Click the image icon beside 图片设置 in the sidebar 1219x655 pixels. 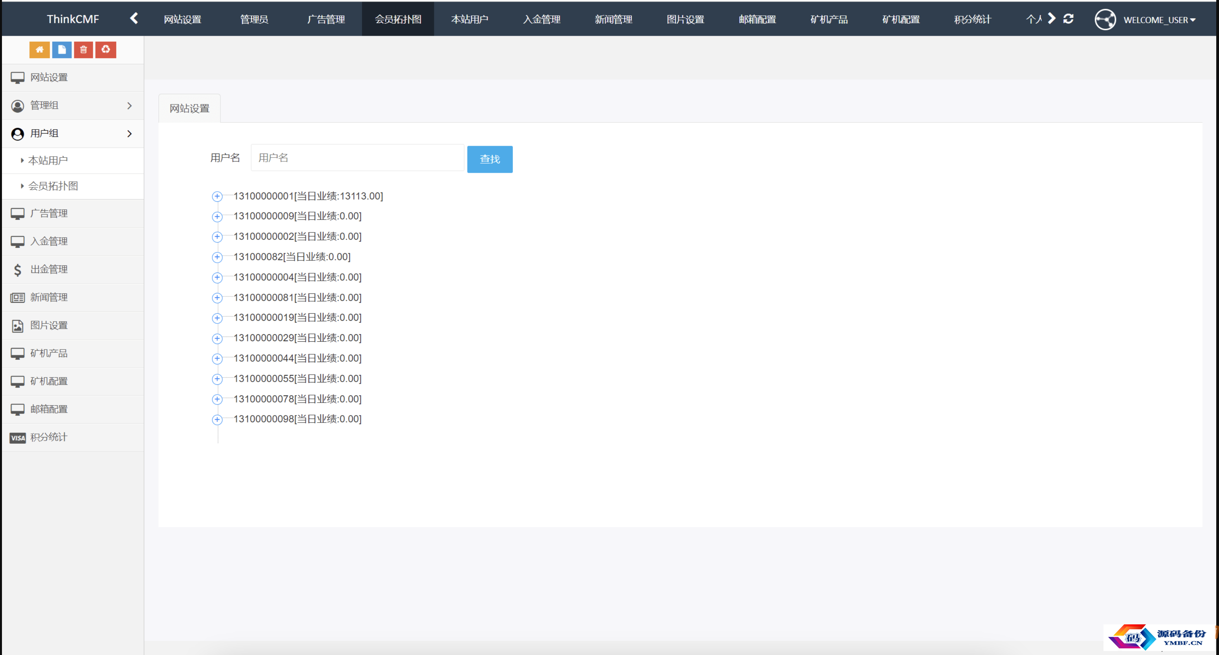(18, 326)
